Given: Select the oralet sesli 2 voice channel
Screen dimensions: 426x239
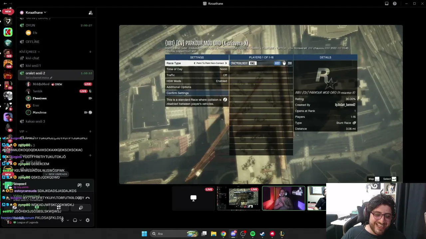Looking at the screenshot, I should 56,75.
